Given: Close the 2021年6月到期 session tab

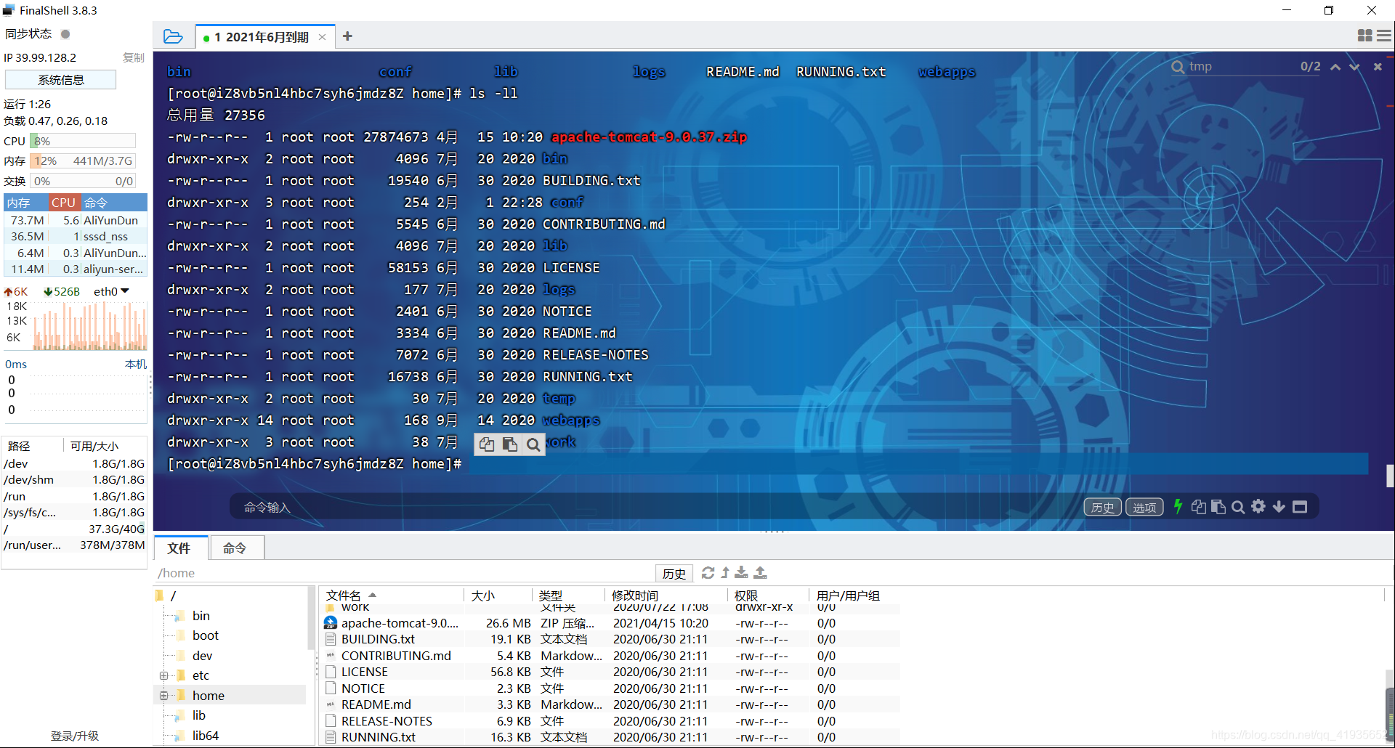Looking at the screenshot, I should tap(322, 37).
